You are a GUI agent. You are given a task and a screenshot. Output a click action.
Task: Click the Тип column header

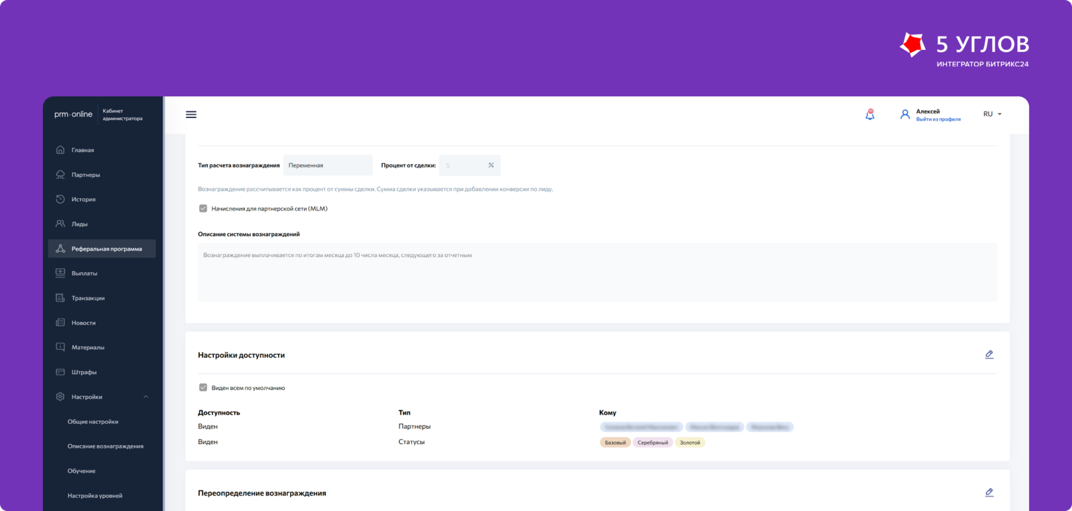pyautogui.click(x=405, y=413)
